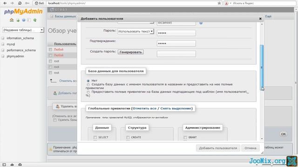
Task: Click the Подтверждение password field
Action: 176,43
